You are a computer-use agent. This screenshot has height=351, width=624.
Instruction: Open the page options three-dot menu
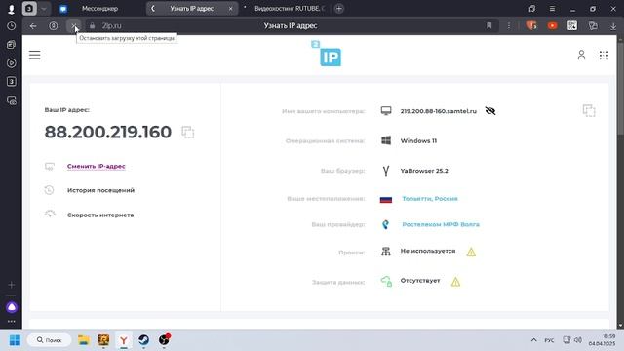tap(509, 26)
